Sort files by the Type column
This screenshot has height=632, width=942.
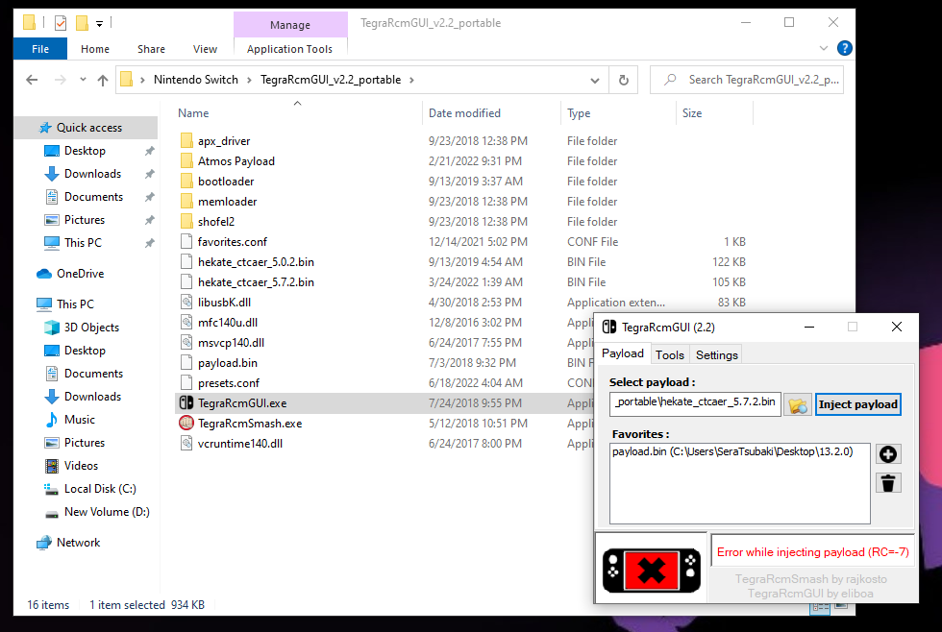click(x=579, y=112)
